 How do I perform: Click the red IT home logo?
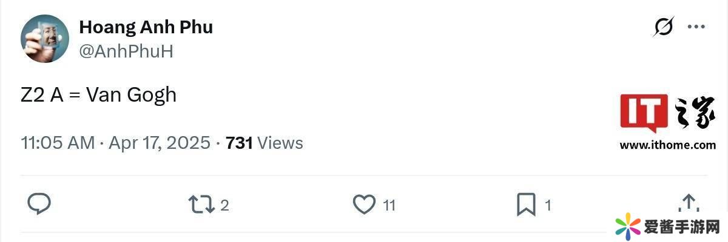[x=644, y=113]
